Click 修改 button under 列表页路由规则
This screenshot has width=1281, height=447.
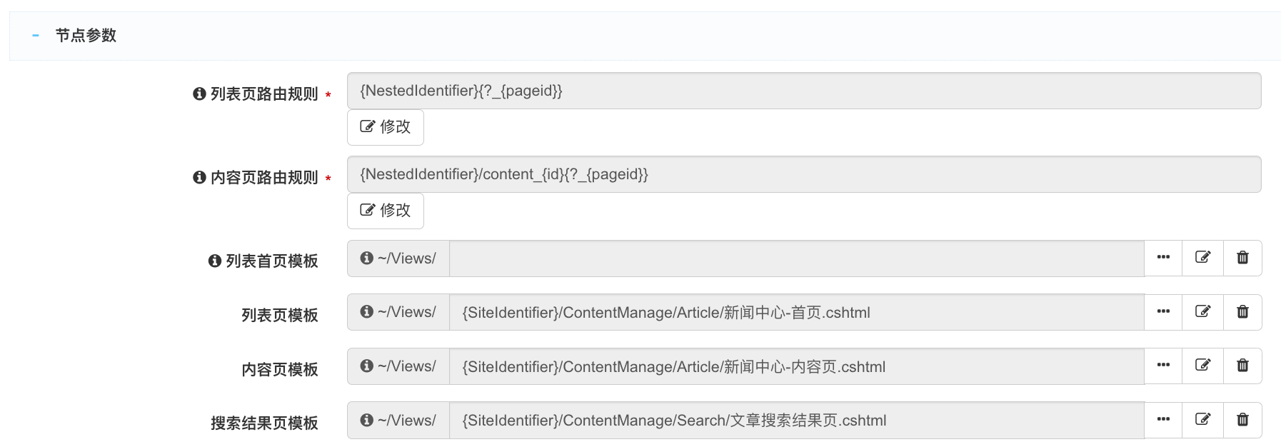click(x=386, y=127)
